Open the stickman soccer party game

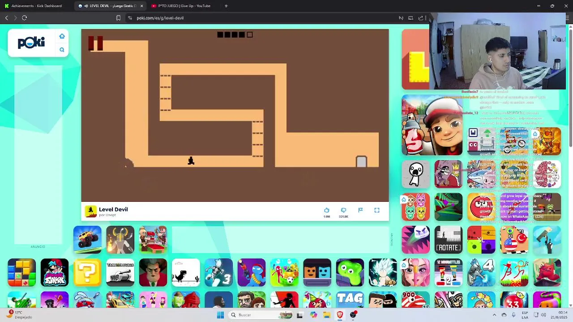tap(284, 272)
